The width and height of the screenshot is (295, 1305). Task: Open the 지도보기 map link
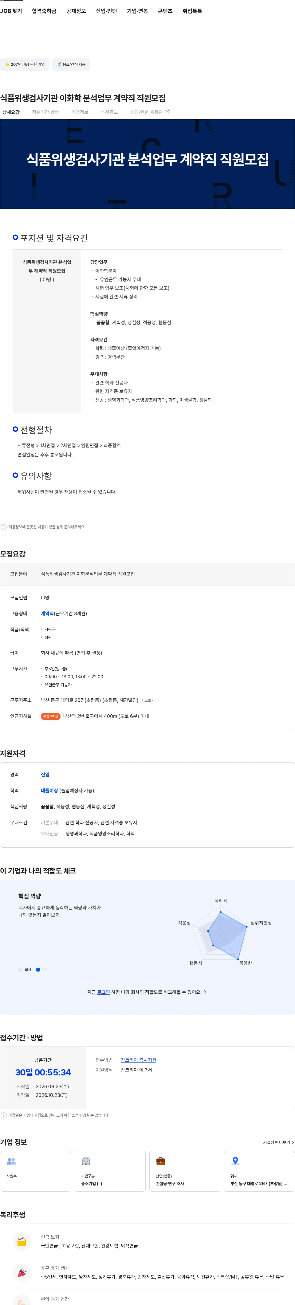pos(147,700)
